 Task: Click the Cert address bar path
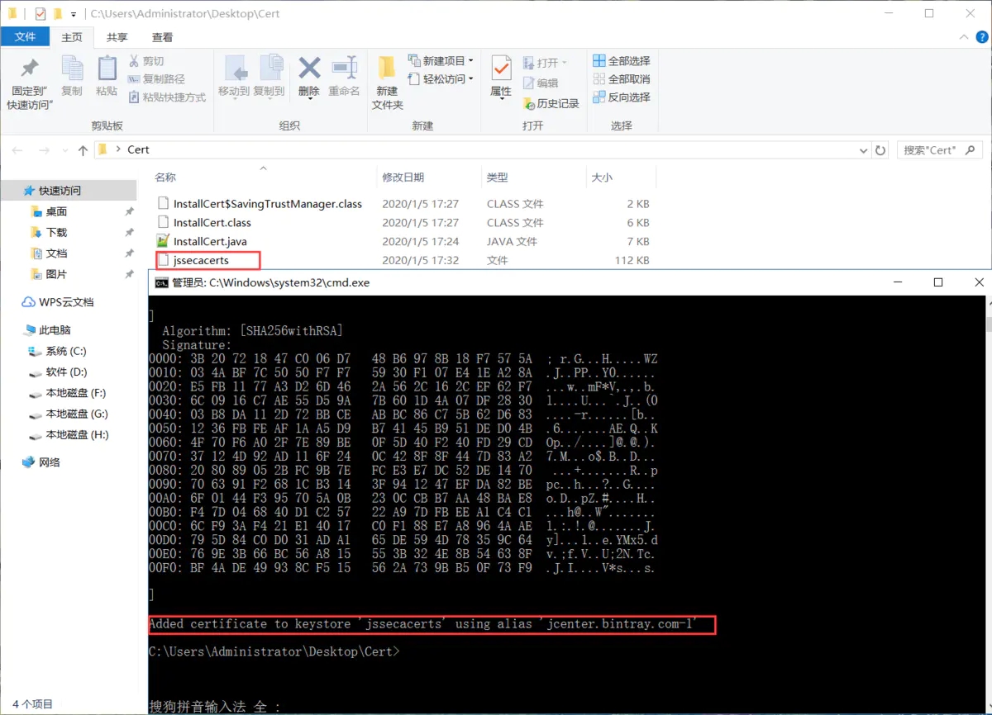[x=138, y=149]
